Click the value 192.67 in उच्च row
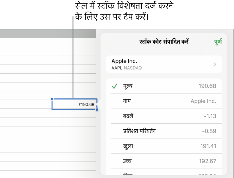 (x=207, y=161)
